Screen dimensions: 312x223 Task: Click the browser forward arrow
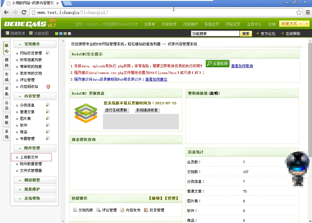coord(15,12)
